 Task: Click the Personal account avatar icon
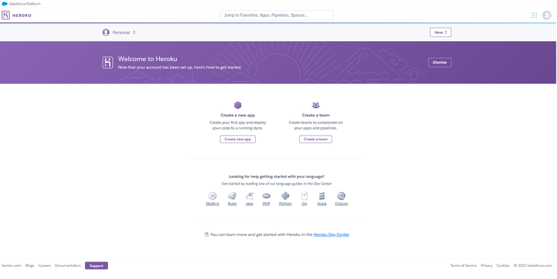click(106, 32)
